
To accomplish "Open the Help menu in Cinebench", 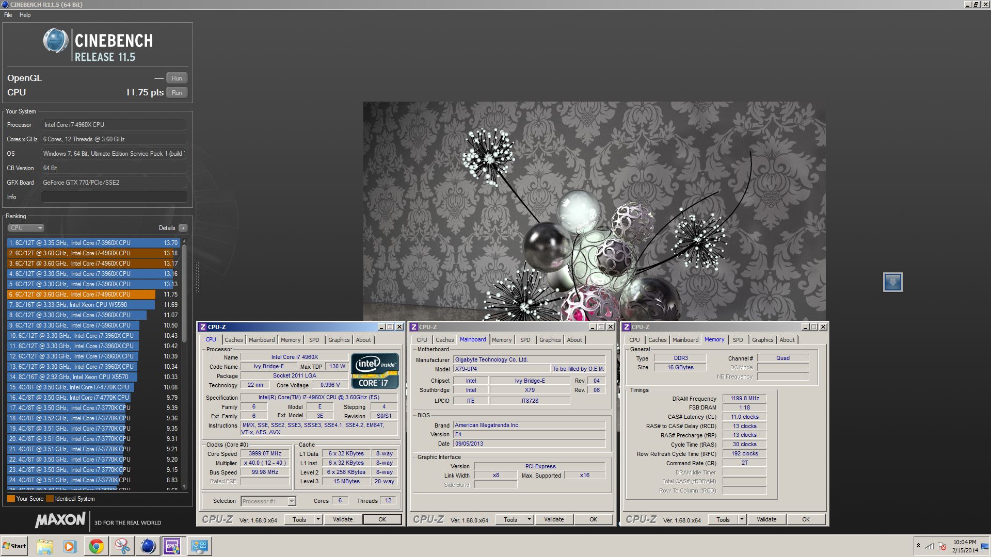I will [x=25, y=15].
